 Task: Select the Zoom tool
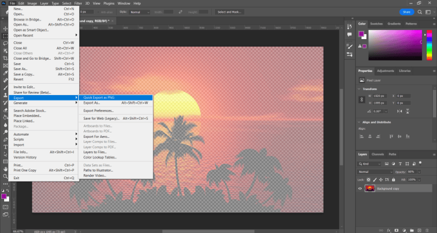coord(6,176)
